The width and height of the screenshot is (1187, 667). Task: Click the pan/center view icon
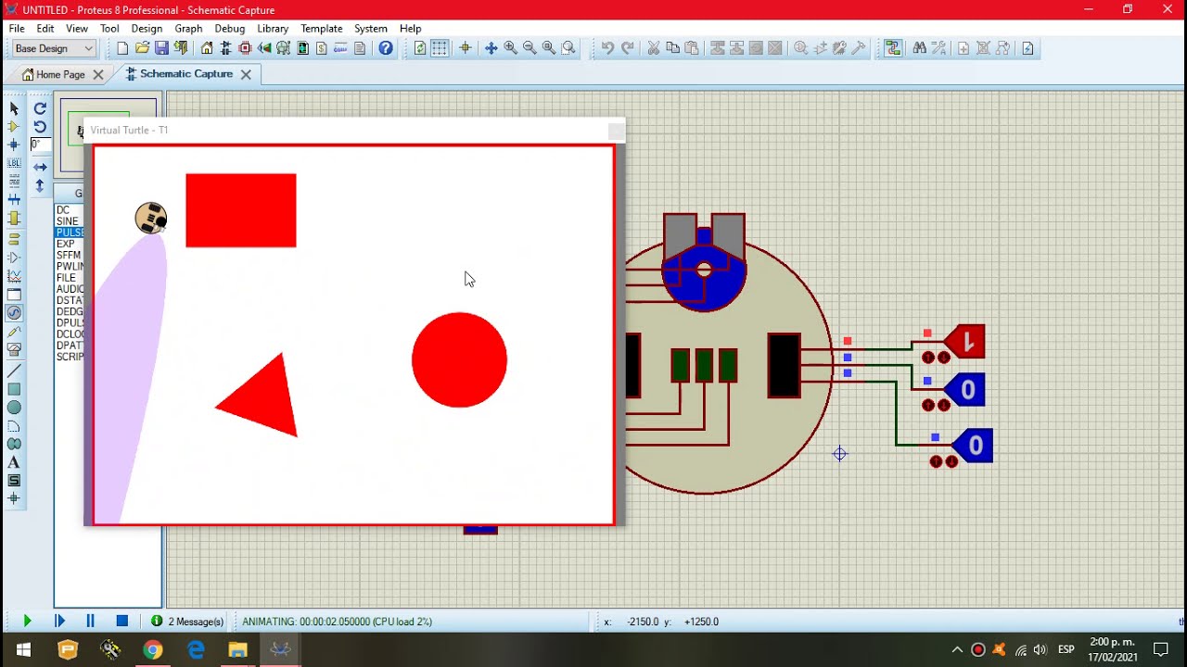tap(491, 48)
